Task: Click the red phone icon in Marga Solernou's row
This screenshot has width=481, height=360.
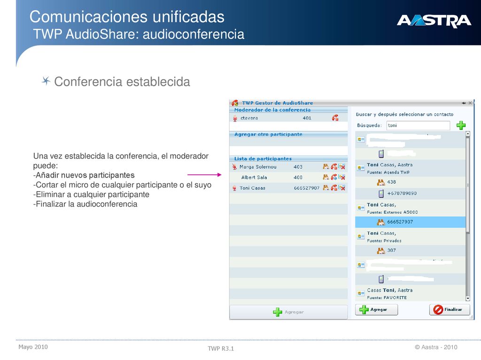Action: click(x=334, y=166)
